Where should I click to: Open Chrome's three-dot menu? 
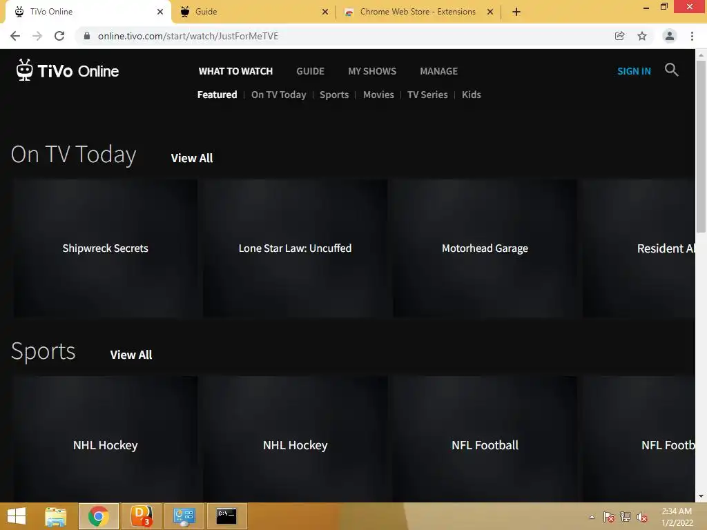(x=692, y=36)
